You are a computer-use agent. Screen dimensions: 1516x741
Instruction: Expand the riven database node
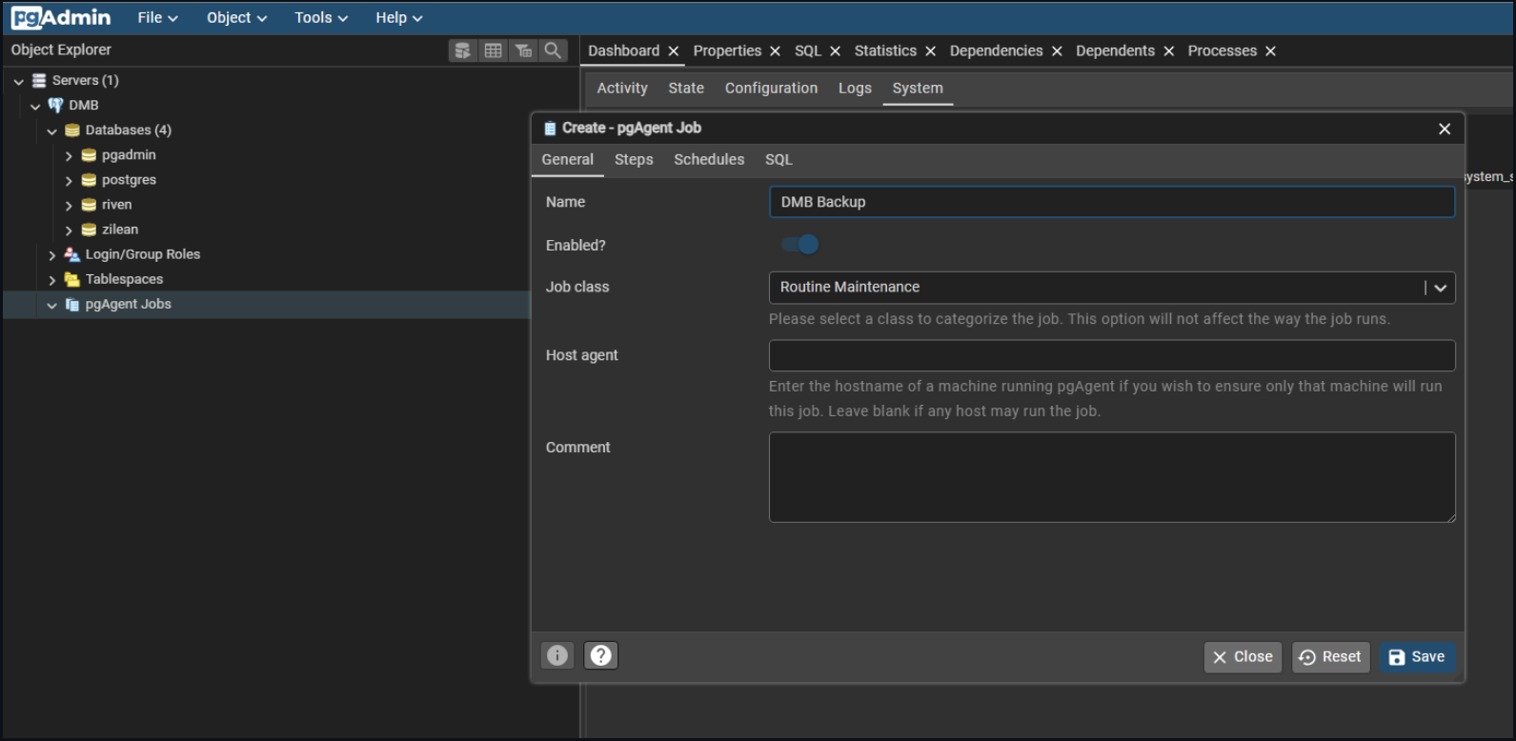(x=69, y=205)
